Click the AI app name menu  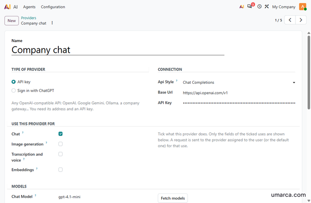[x=16, y=7]
